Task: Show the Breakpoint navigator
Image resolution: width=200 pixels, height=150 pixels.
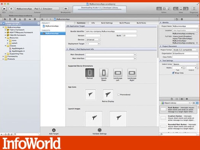Action: click(x=30, y=19)
